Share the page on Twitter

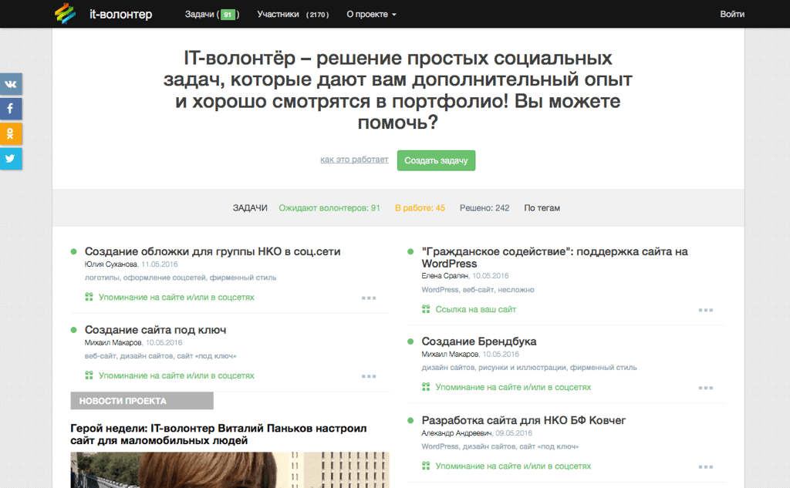(11, 158)
